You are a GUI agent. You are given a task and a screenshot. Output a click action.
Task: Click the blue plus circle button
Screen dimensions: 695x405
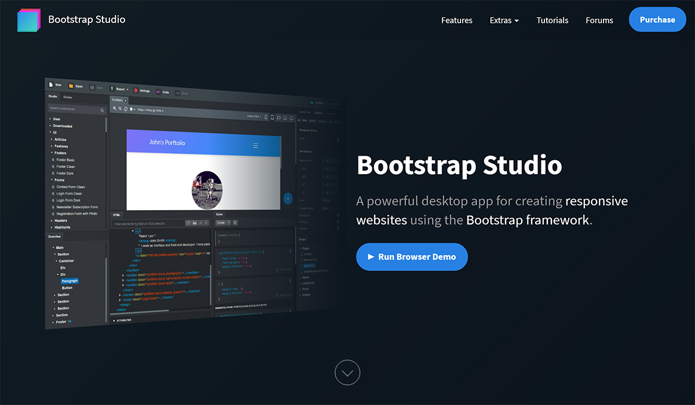(x=288, y=198)
